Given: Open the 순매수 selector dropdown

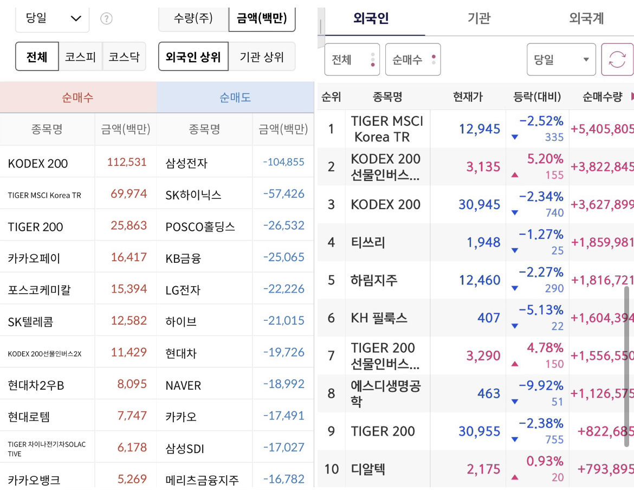Looking at the screenshot, I should pos(413,60).
